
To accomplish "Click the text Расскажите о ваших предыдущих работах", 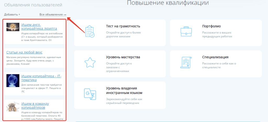I will tap(217, 34).
